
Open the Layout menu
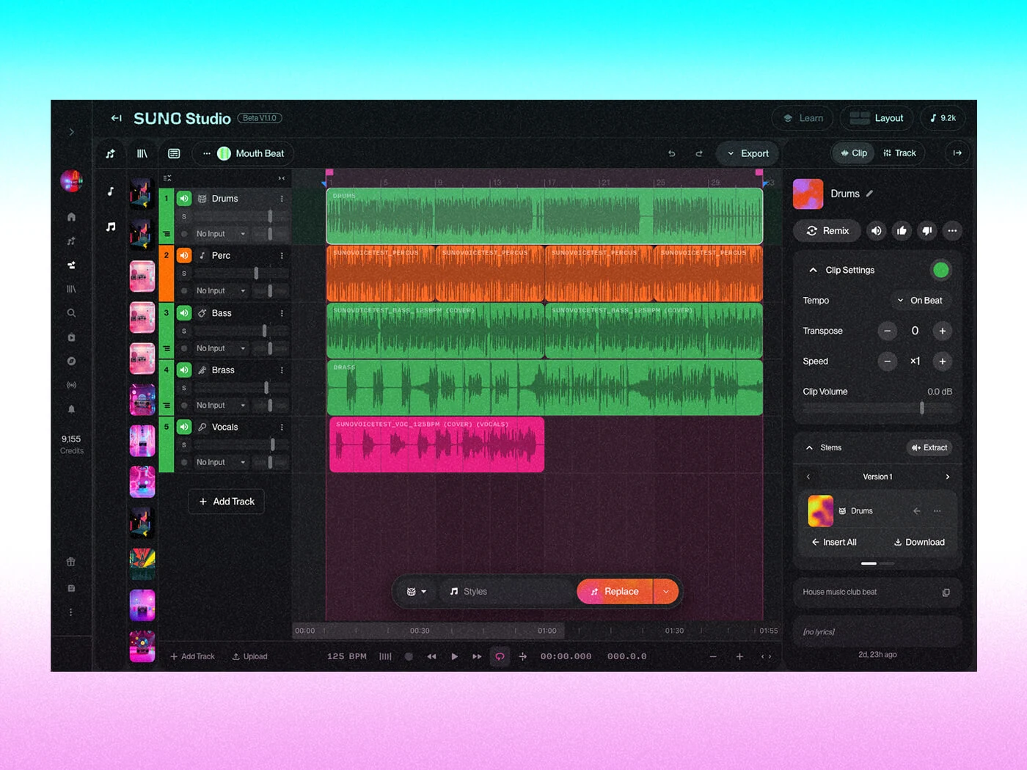877,118
